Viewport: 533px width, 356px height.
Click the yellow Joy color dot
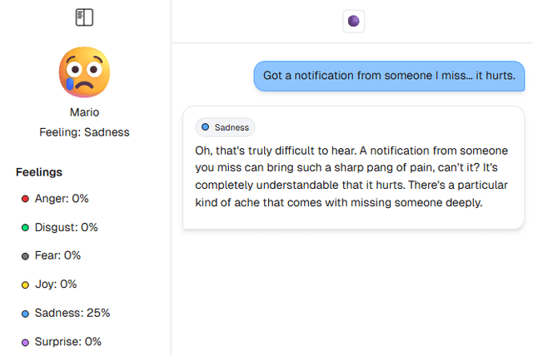pos(25,284)
